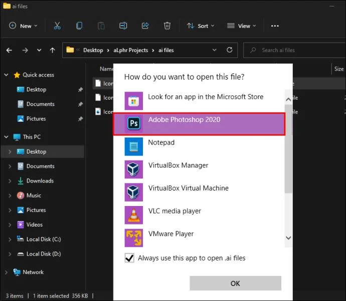Screen dimensions: 346x301
Task: Click the Cut scissors icon in toolbar
Action: click(57, 25)
